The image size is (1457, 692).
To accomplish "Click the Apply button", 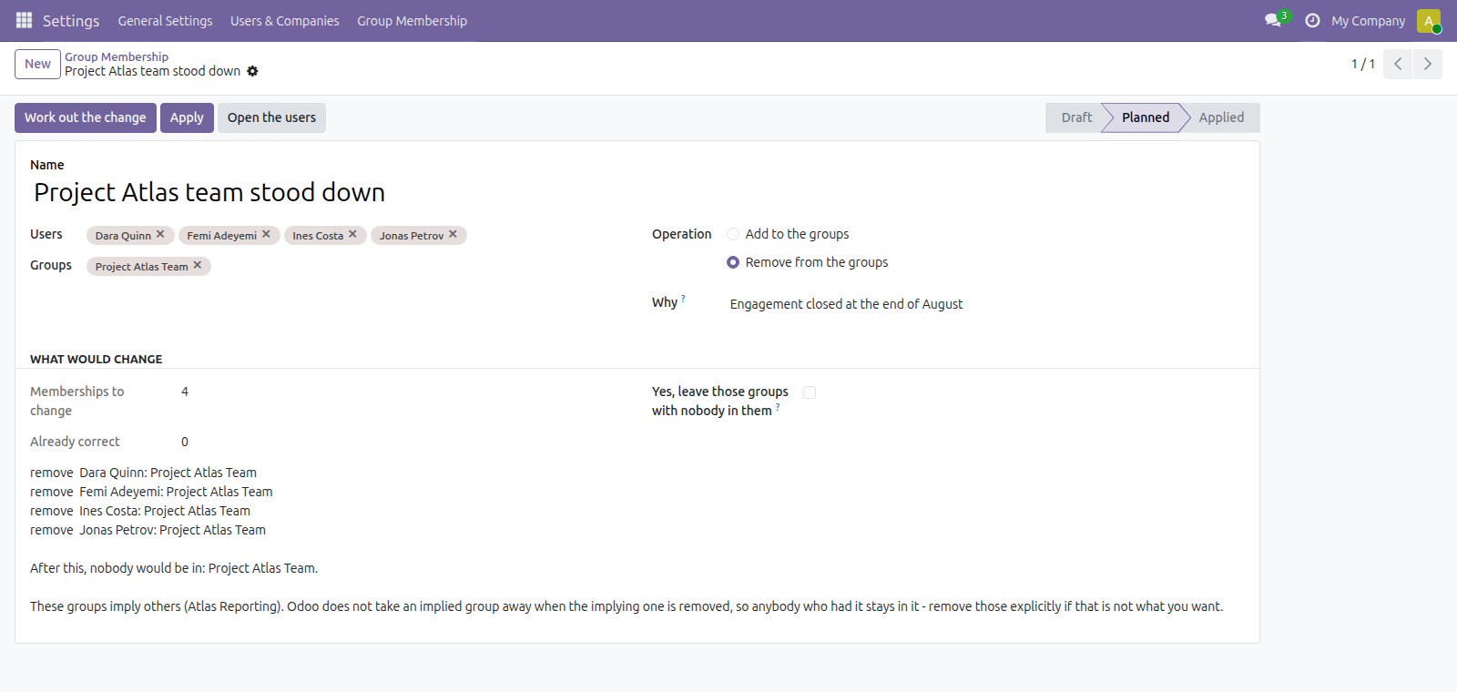I will coord(187,117).
